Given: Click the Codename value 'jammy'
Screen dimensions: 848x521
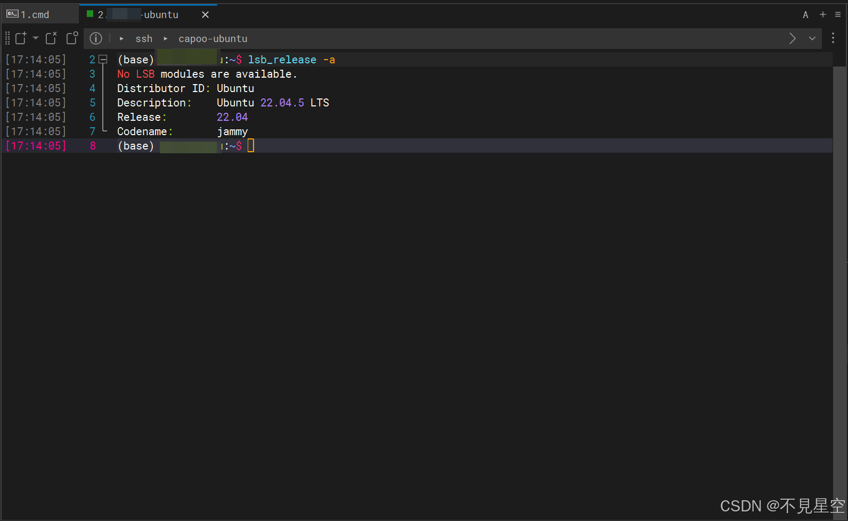Looking at the screenshot, I should [x=232, y=131].
